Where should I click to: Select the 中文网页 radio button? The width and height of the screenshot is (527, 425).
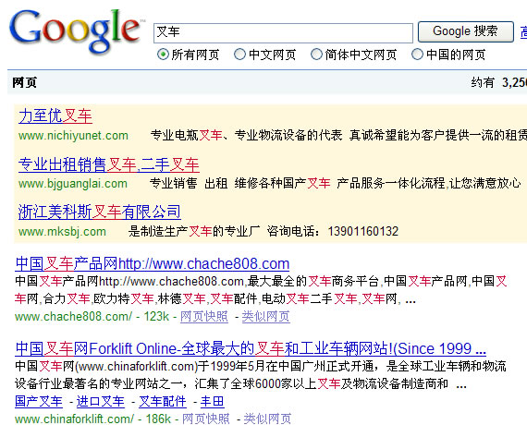pyautogui.click(x=239, y=55)
